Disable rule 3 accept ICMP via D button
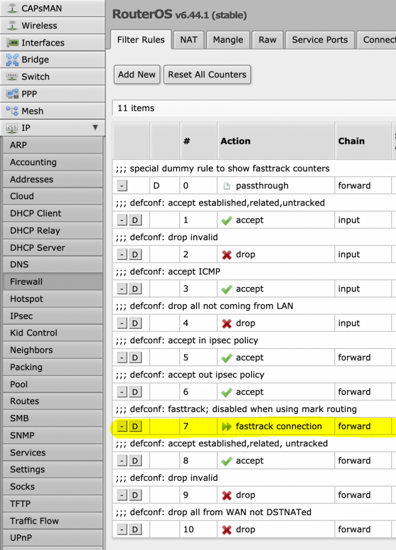 (135, 289)
